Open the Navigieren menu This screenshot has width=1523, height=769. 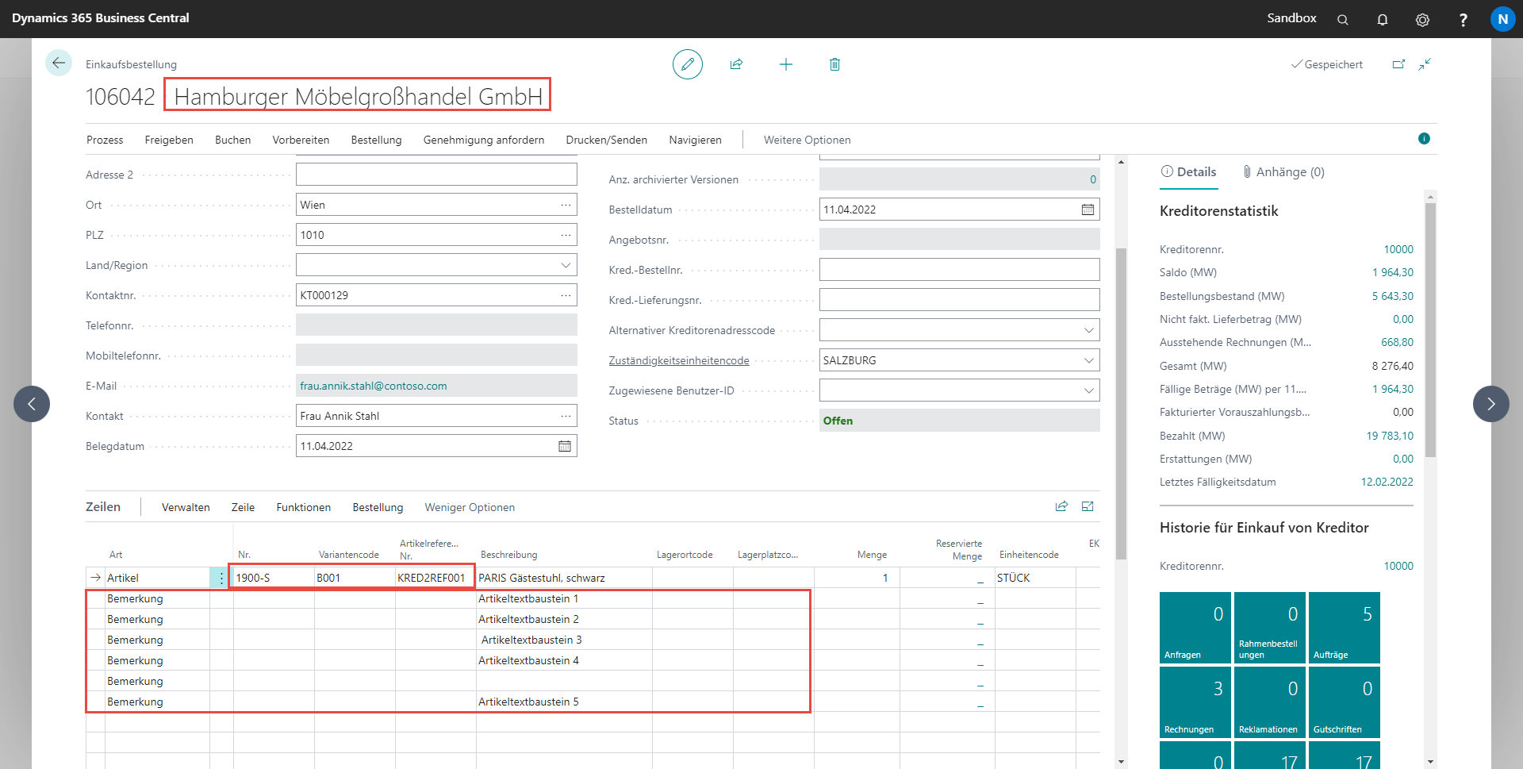click(x=695, y=140)
